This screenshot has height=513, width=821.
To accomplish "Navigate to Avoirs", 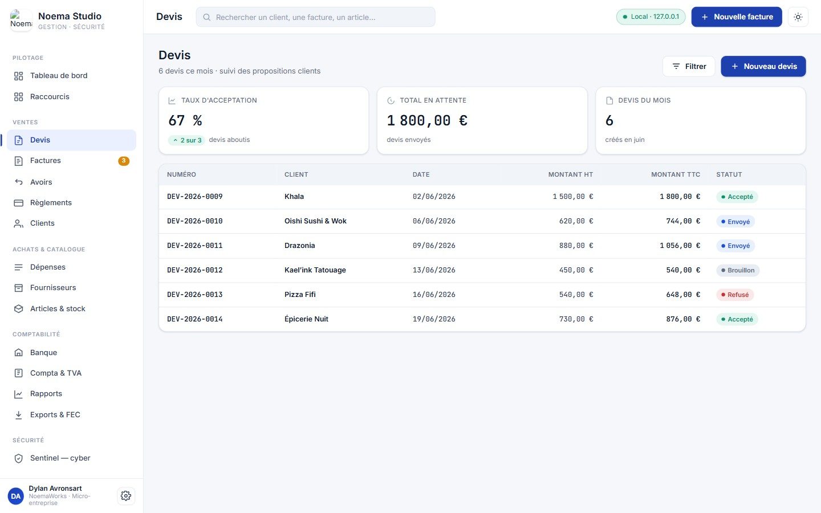I will [71, 182].
